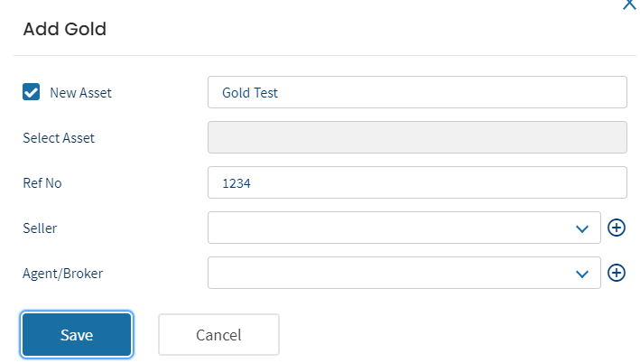This screenshot has width=640, height=363.
Task: Click the Agent/Broker field label
Action: click(62, 274)
